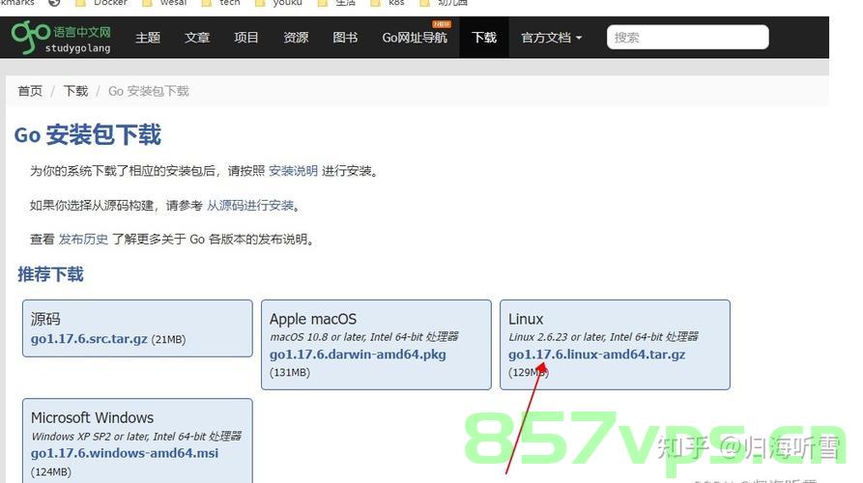
Task: Download go1.17.6.src.tar.gz
Action: click(x=89, y=339)
